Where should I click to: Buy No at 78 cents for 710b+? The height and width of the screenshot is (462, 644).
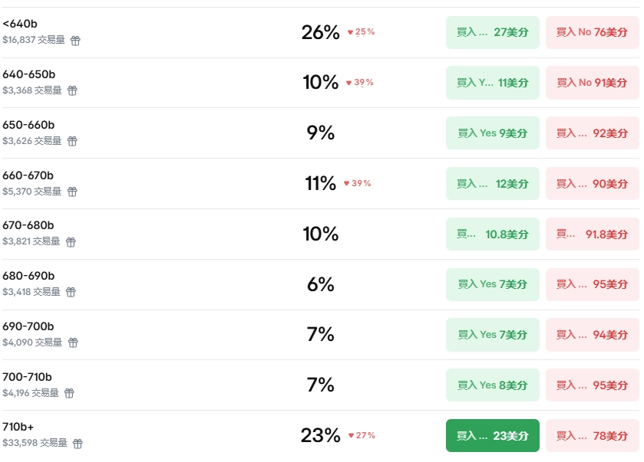(x=593, y=436)
